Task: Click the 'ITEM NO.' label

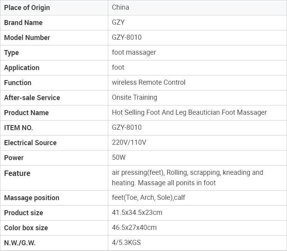Action: [18, 128]
